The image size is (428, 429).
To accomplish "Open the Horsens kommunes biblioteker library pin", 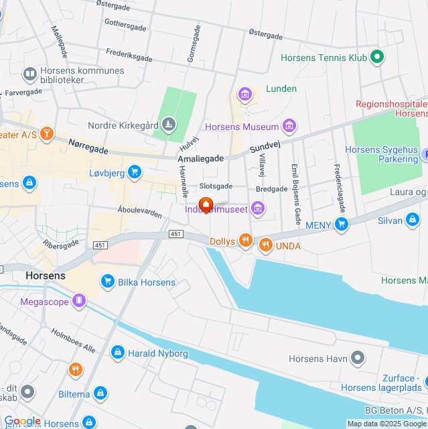I will coord(30,74).
